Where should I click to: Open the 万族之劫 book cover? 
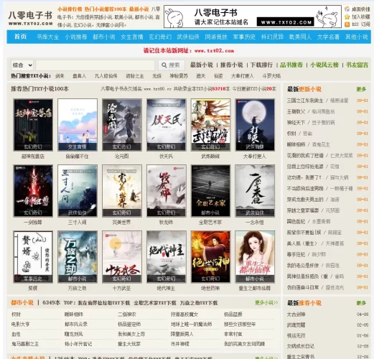click(x=78, y=257)
